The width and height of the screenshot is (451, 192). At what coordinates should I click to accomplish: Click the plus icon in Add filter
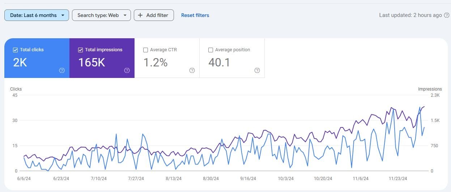(x=140, y=15)
